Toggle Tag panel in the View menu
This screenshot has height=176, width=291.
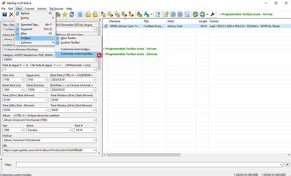point(35,29)
